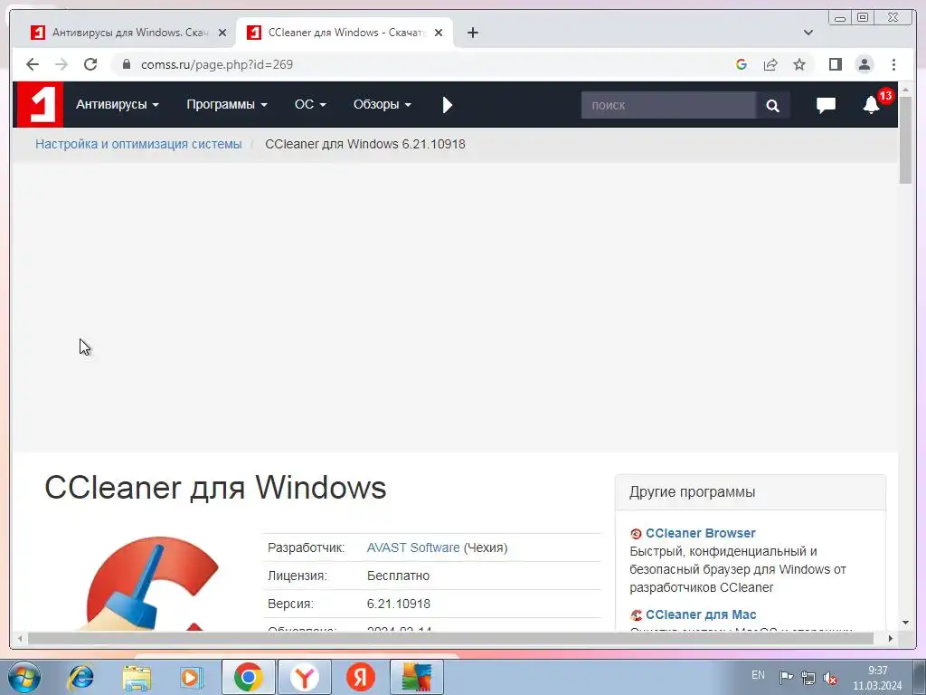Screen dimensions: 926x695
Task: Close the Антивирусы для Windows tab
Action: pyautogui.click(x=222, y=33)
